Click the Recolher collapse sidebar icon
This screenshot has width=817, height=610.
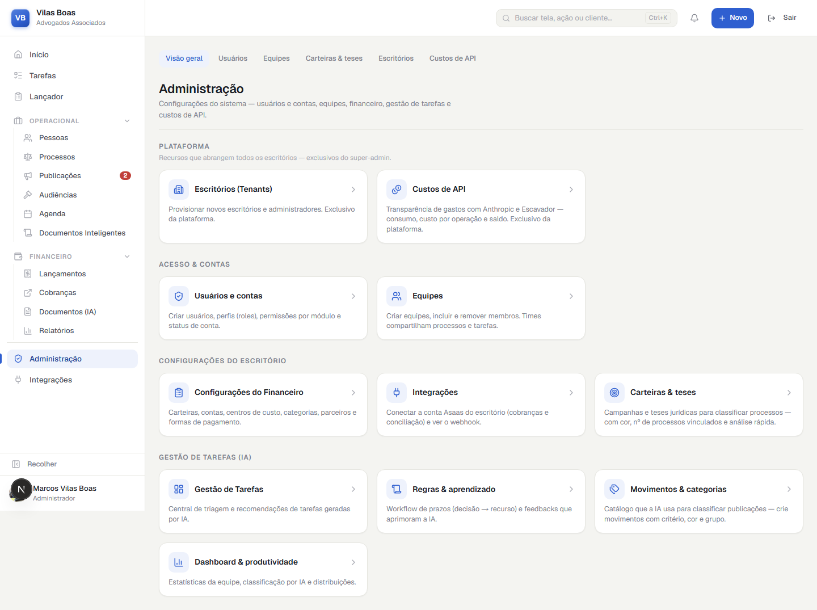click(16, 464)
